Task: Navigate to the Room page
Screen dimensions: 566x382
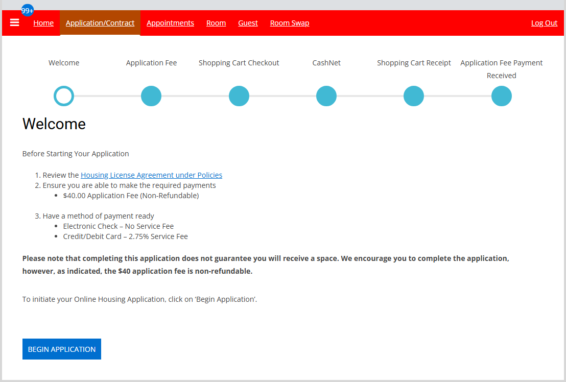Action: (x=216, y=22)
